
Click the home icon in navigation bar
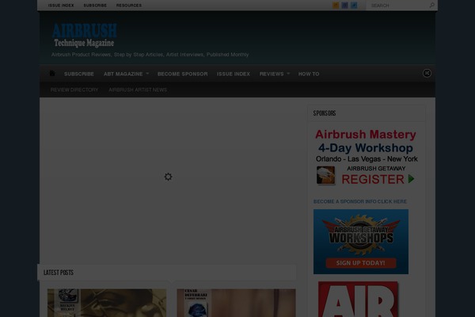(x=52, y=74)
